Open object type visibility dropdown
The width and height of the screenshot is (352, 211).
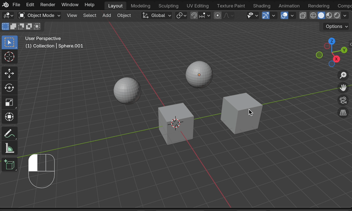(252, 15)
